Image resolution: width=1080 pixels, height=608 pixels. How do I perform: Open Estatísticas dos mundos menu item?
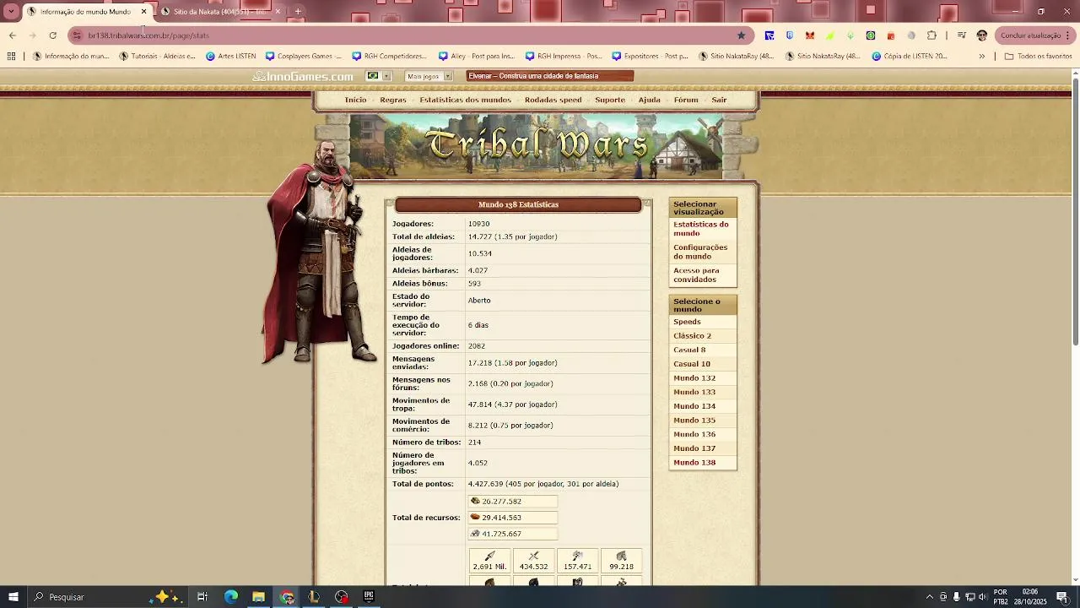465,100
